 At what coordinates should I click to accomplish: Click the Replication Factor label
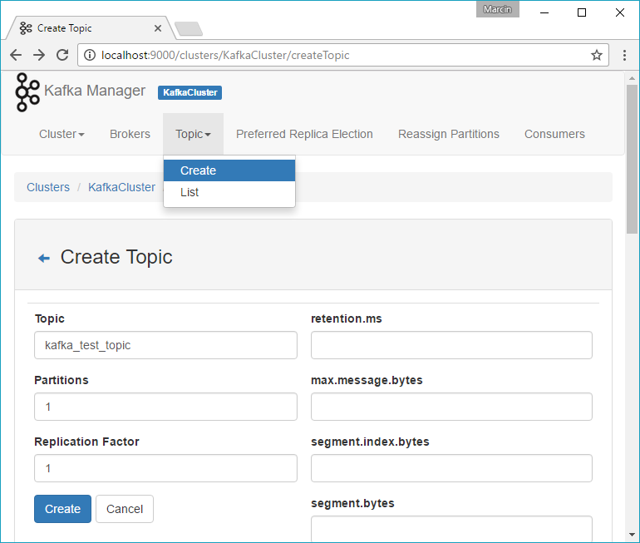[86, 442]
